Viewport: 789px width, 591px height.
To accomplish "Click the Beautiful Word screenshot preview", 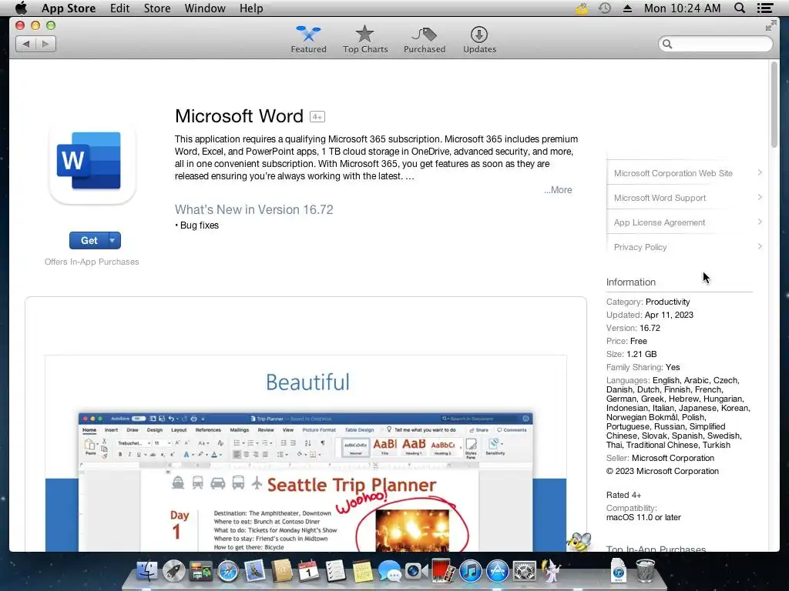I will pyautogui.click(x=306, y=453).
